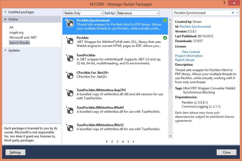
Task: Open the View License link
Action: pyautogui.click(x=191, y=52)
